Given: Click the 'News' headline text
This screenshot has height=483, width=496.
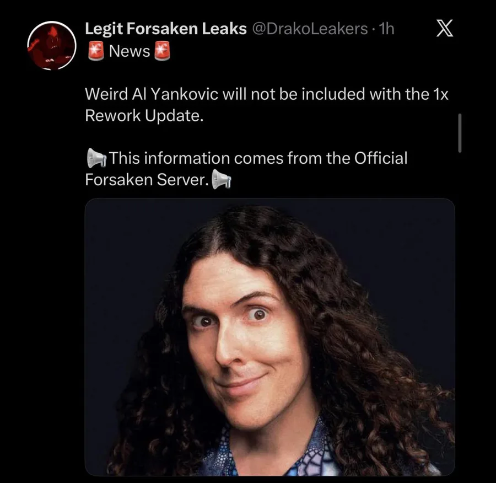Looking at the screenshot, I should point(130,51).
